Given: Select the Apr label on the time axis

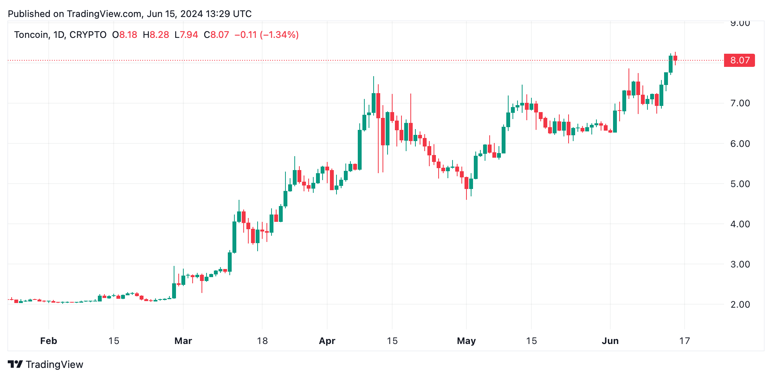Looking at the screenshot, I should point(327,341).
